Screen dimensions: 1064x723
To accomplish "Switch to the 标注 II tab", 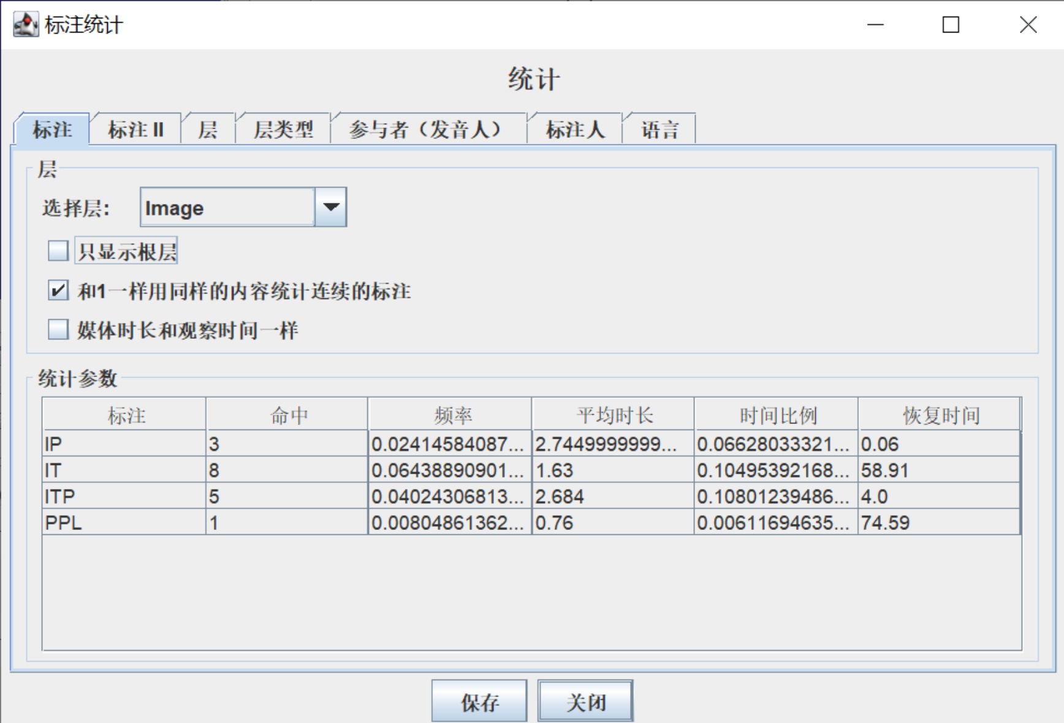I will [x=135, y=129].
